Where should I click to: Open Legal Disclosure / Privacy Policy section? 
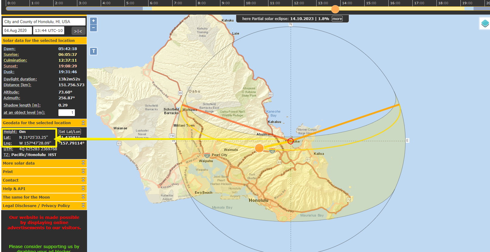(x=83, y=206)
